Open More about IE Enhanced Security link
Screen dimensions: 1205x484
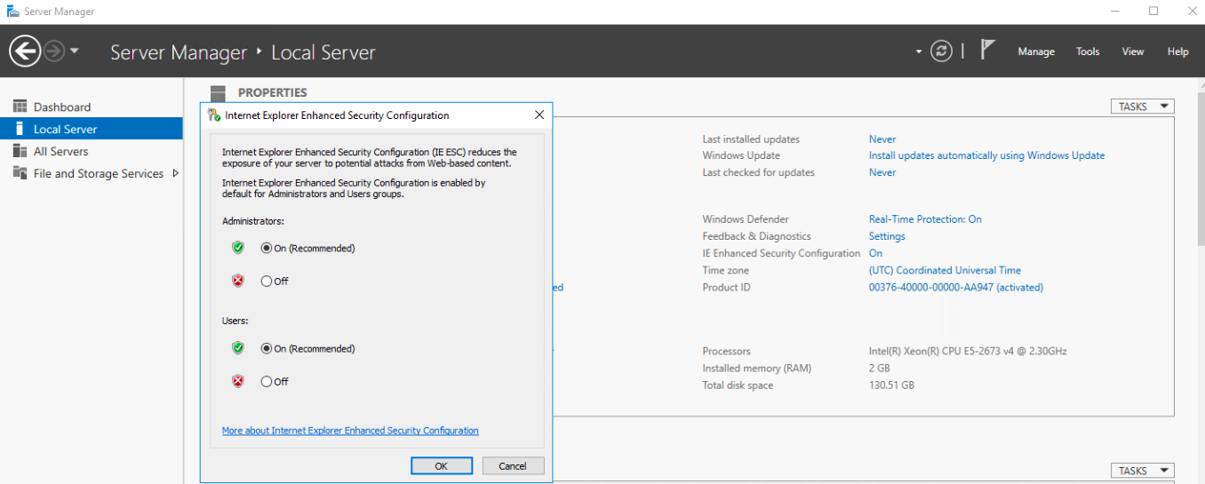tap(350, 431)
